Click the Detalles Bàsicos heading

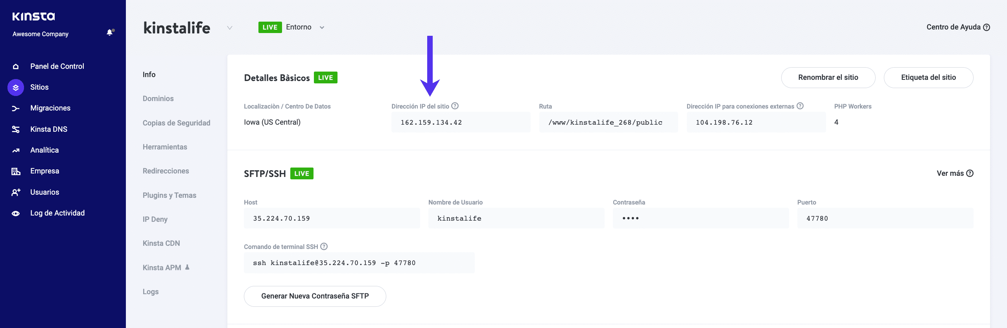tap(277, 78)
